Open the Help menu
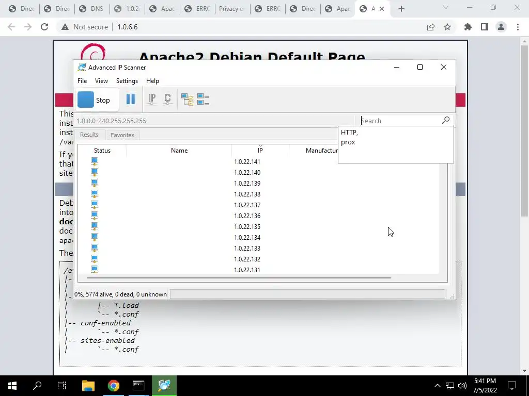Screen dimensions: 529x396 pyautogui.click(x=152, y=81)
